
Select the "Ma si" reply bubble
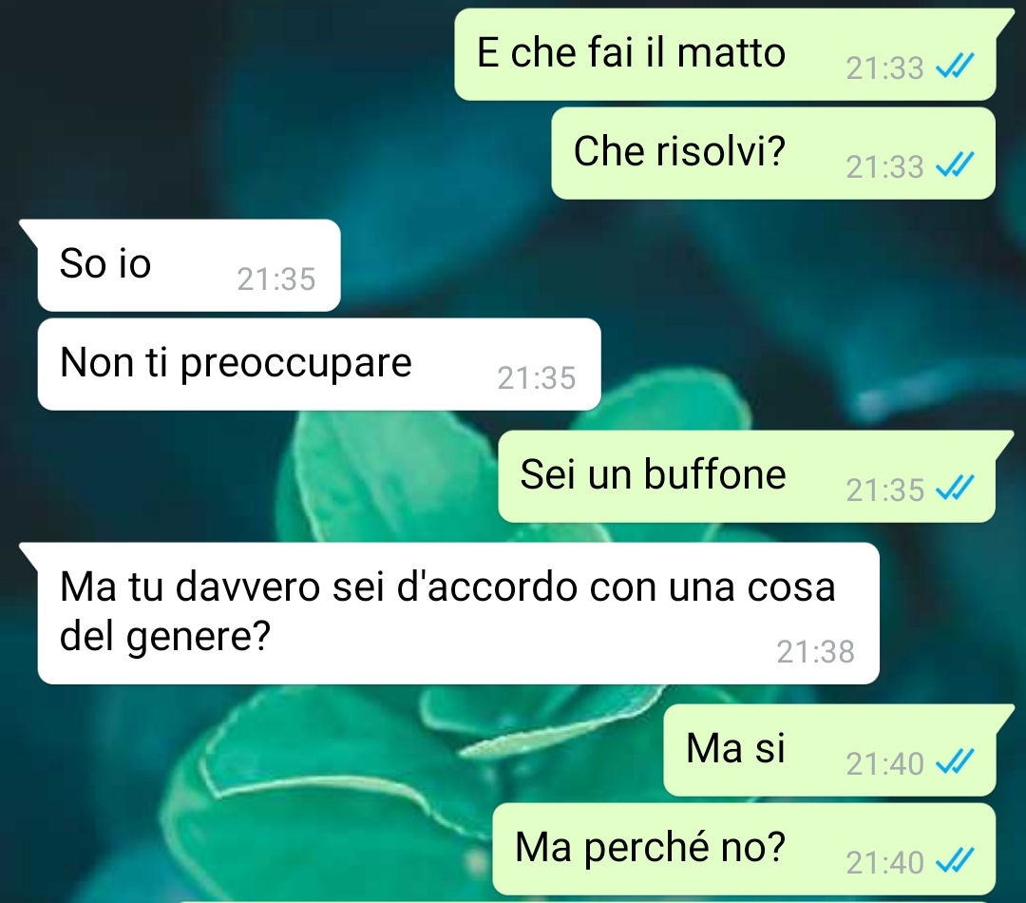coord(829,750)
